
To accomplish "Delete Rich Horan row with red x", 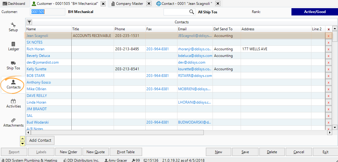I will tap(328, 49).
